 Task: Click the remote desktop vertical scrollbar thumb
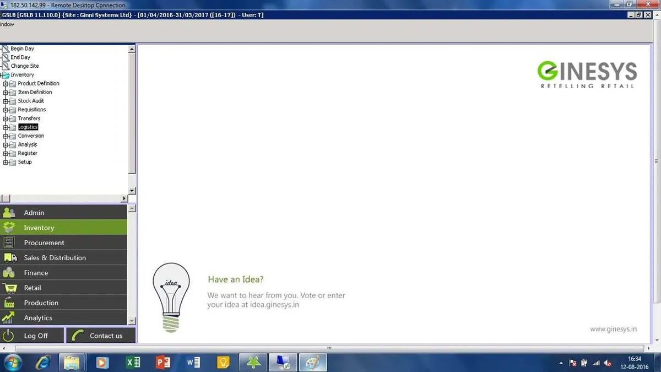[x=657, y=161]
